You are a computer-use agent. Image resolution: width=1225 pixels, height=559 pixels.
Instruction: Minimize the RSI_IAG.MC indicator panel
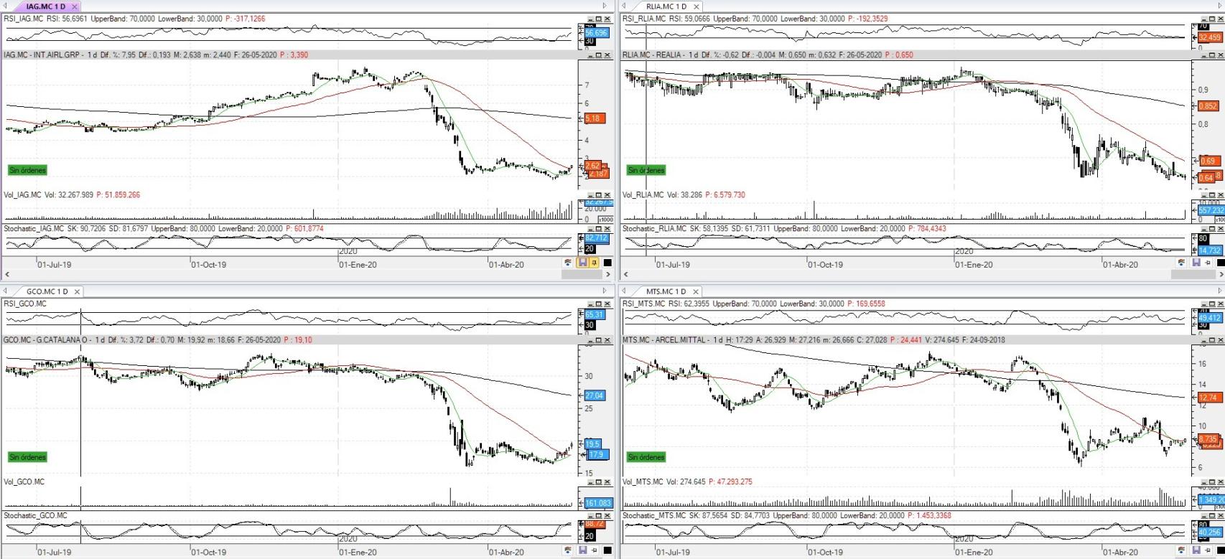coord(590,19)
